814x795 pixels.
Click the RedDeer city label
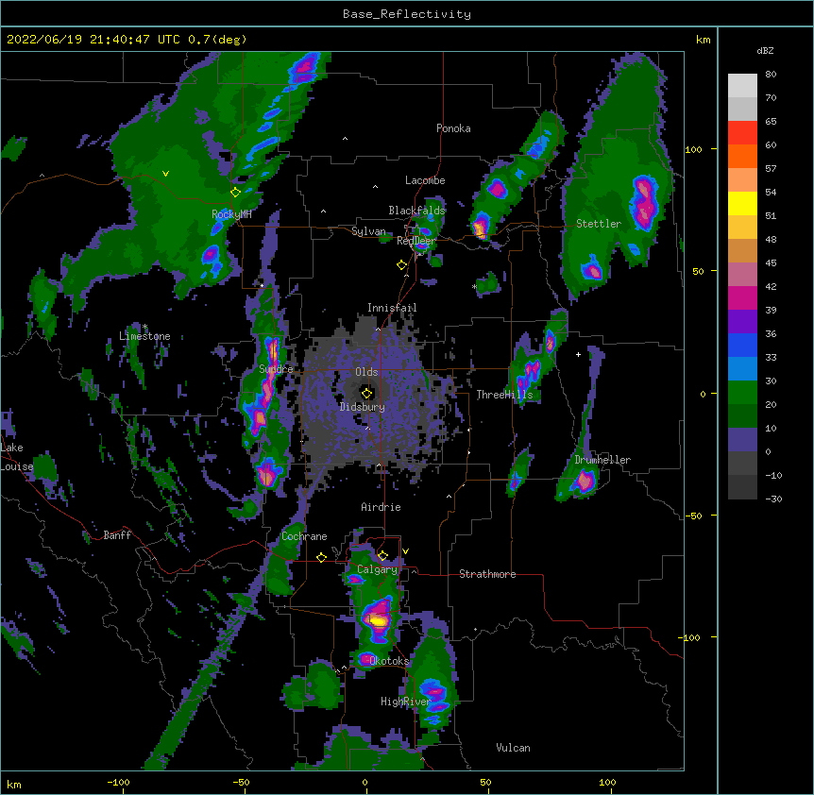pos(416,241)
